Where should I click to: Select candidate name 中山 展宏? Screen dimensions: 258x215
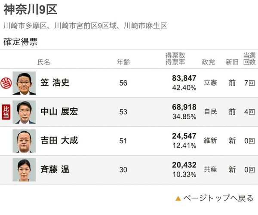click(x=59, y=112)
